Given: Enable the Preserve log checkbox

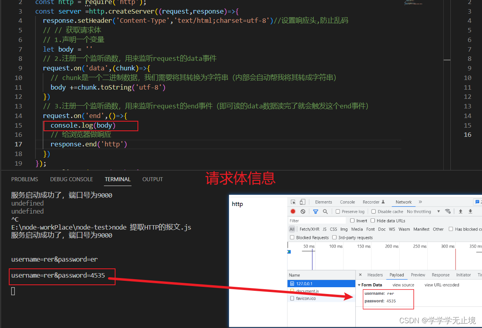Looking at the screenshot, I should (338, 212).
